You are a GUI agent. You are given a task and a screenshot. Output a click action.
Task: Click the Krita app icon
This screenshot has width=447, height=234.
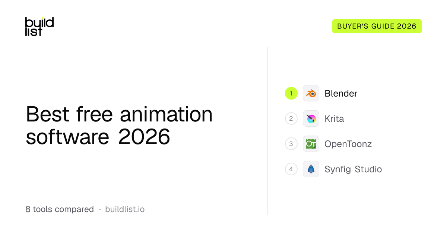pos(311,118)
